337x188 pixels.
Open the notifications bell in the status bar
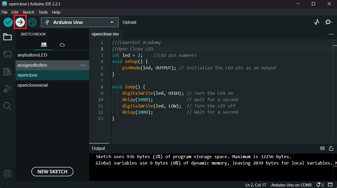(x=320, y=185)
